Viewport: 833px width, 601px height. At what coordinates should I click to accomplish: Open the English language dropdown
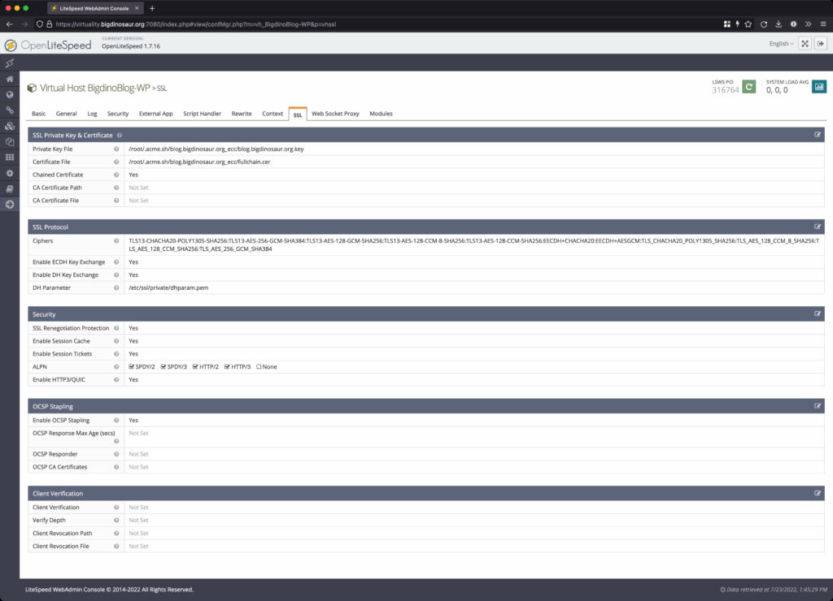click(780, 43)
